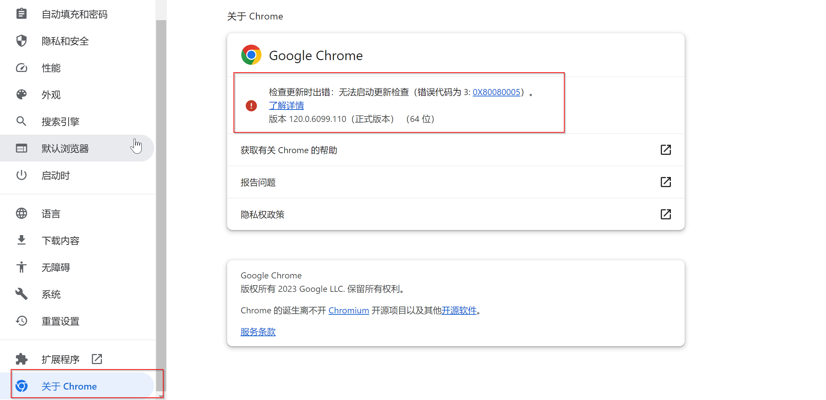The image size is (826, 400).
Task: Open the Chromium project link
Action: click(349, 310)
